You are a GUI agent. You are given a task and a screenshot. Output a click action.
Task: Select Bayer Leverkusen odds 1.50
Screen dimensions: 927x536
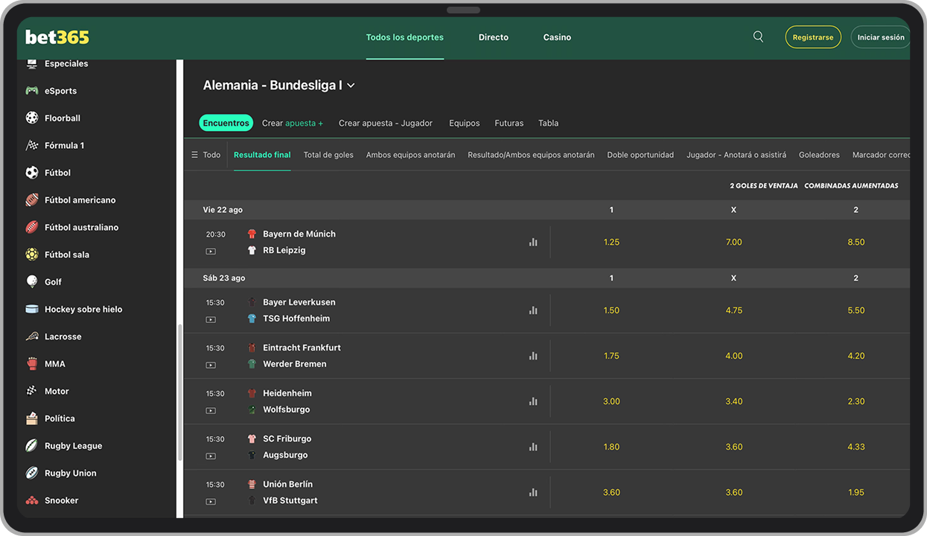point(611,310)
